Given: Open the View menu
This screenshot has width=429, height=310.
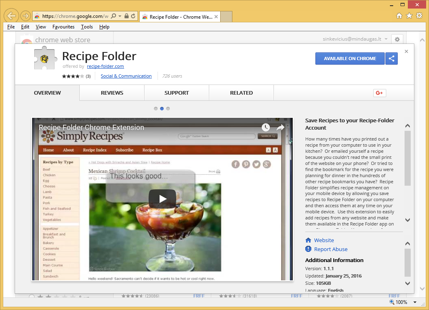Looking at the screenshot, I should [x=41, y=27].
